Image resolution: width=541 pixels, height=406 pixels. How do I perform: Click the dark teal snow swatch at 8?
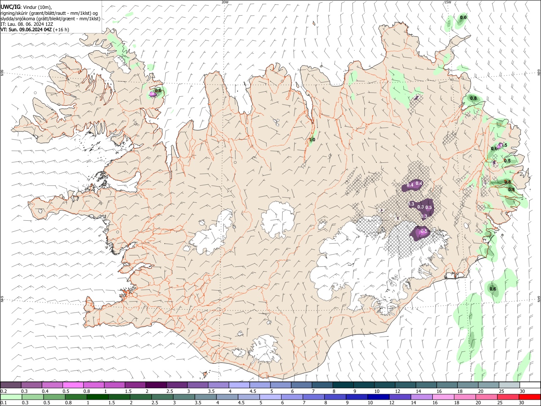click(x=343, y=385)
